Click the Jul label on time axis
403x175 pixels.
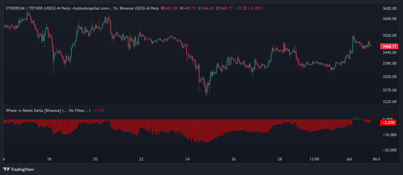click(x=349, y=159)
